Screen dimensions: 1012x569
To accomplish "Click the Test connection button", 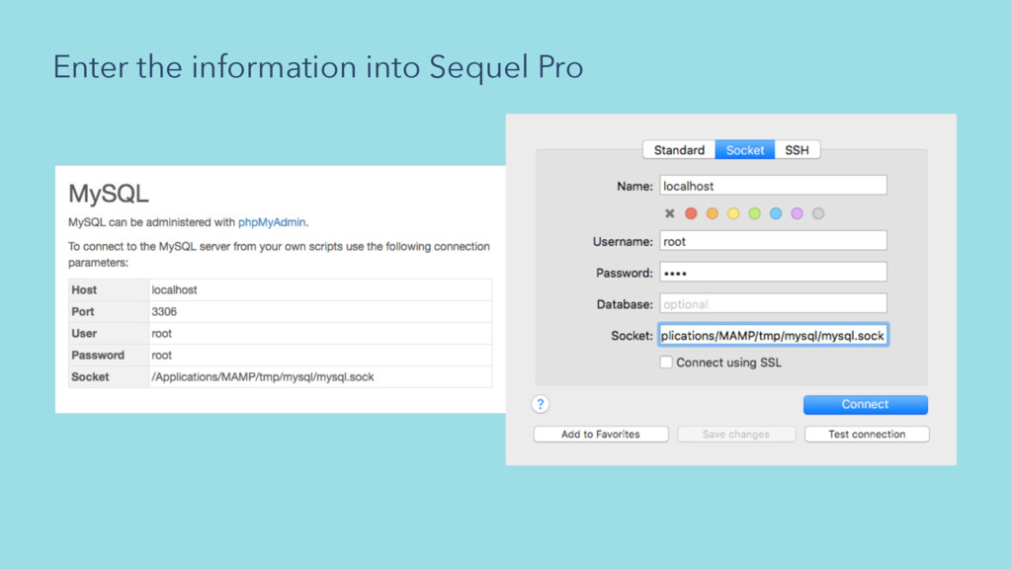I will (867, 435).
